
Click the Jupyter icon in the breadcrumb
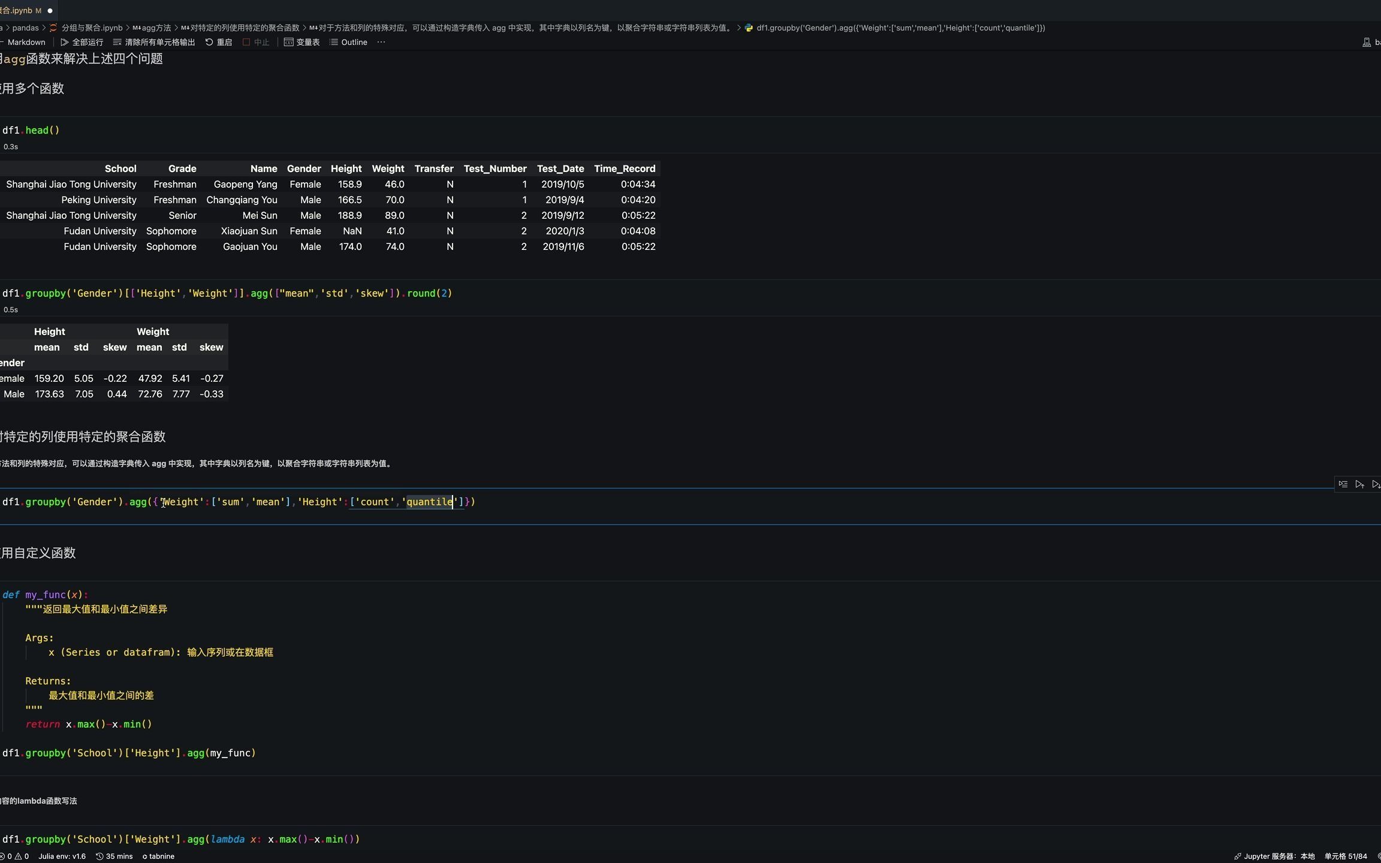[53, 28]
